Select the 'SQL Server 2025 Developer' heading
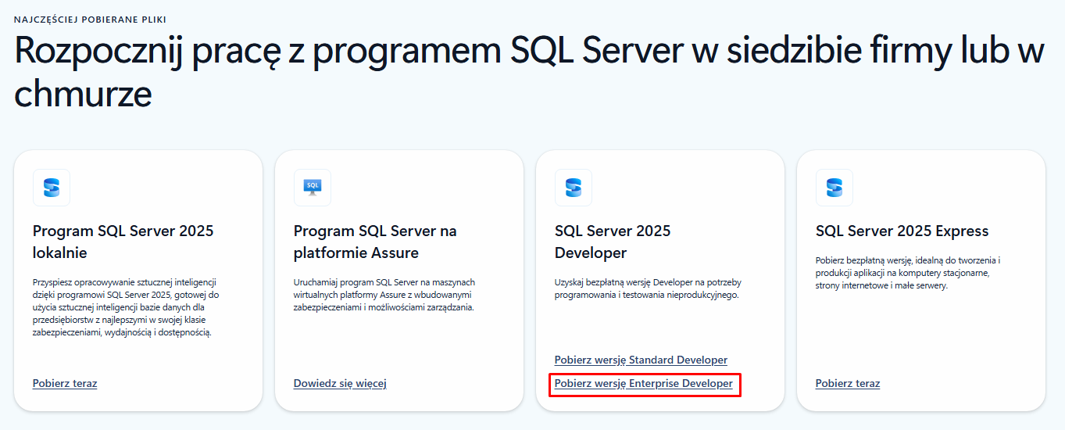 [x=613, y=242]
